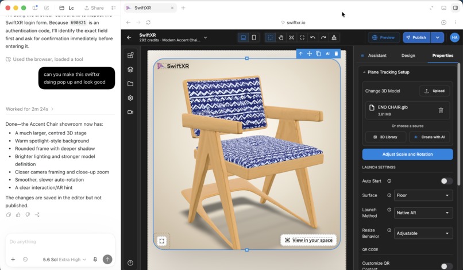
Task: Copy the assistant response
Action: click(9, 215)
